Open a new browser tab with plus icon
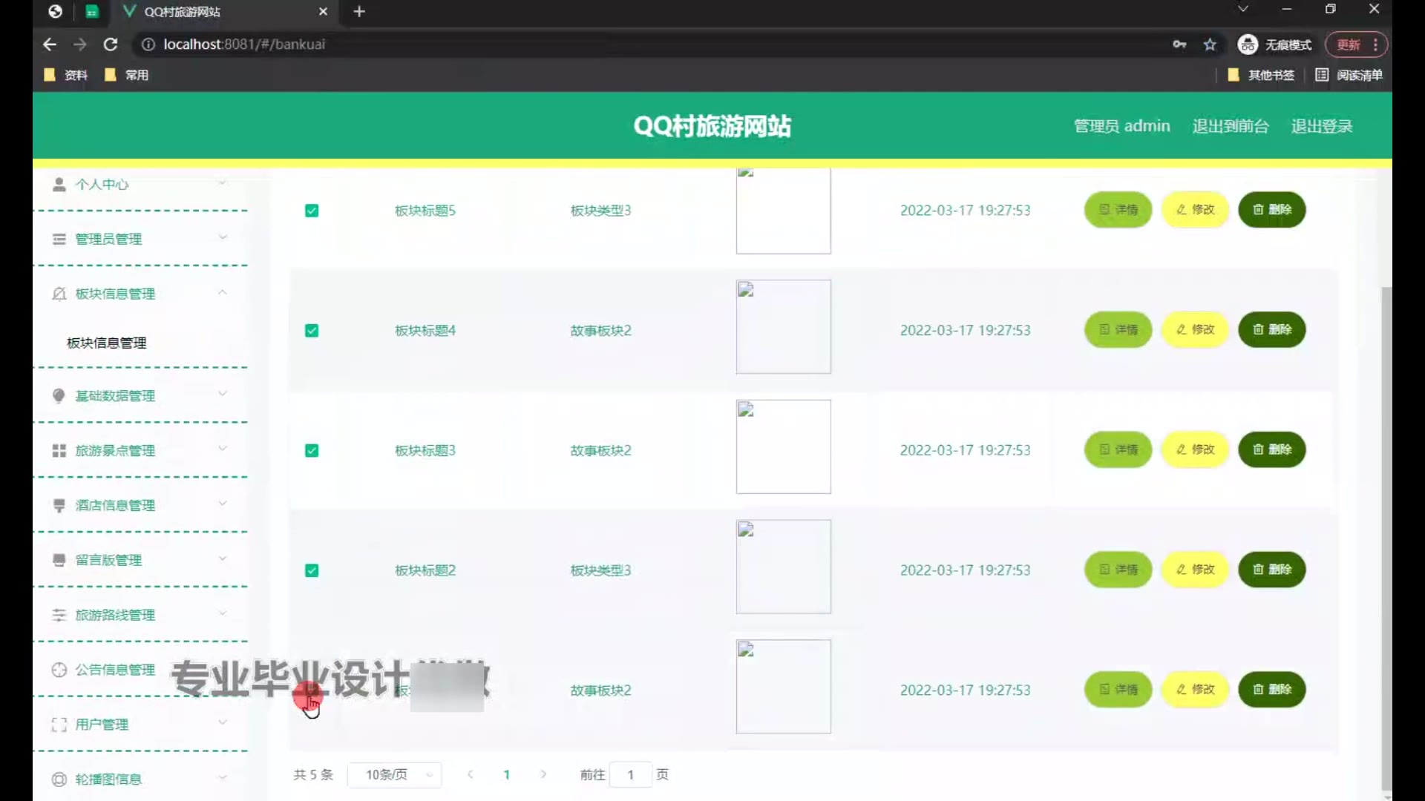The image size is (1425, 801). pos(359,12)
